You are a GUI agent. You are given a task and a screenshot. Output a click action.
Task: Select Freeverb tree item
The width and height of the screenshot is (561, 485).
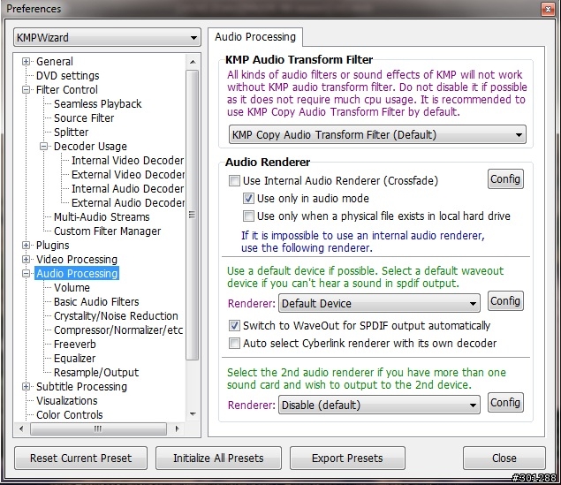click(x=75, y=344)
